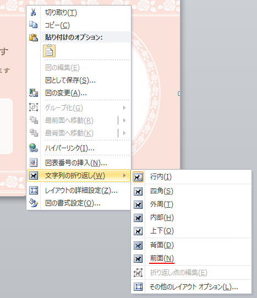Click the right-edge selection handle of the picture

pyautogui.click(x=179, y=94)
